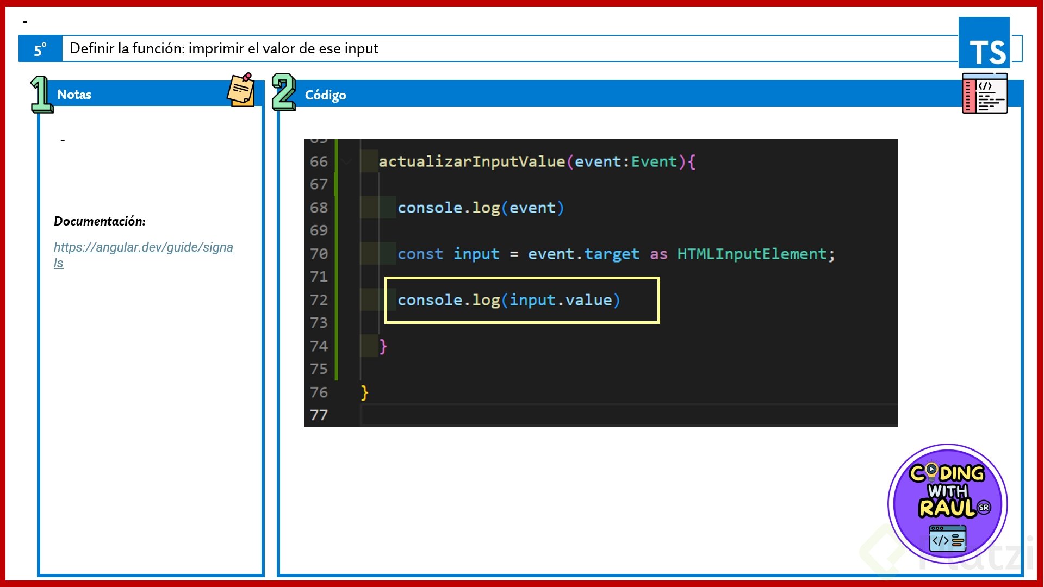The image size is (1044, 587).
Task: Open the angular.dev signals documentation link
Action: (x=143, y=248)
